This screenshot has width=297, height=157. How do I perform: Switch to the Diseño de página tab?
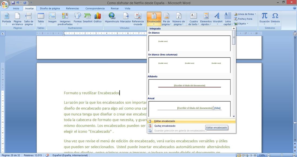pos(50,9)
